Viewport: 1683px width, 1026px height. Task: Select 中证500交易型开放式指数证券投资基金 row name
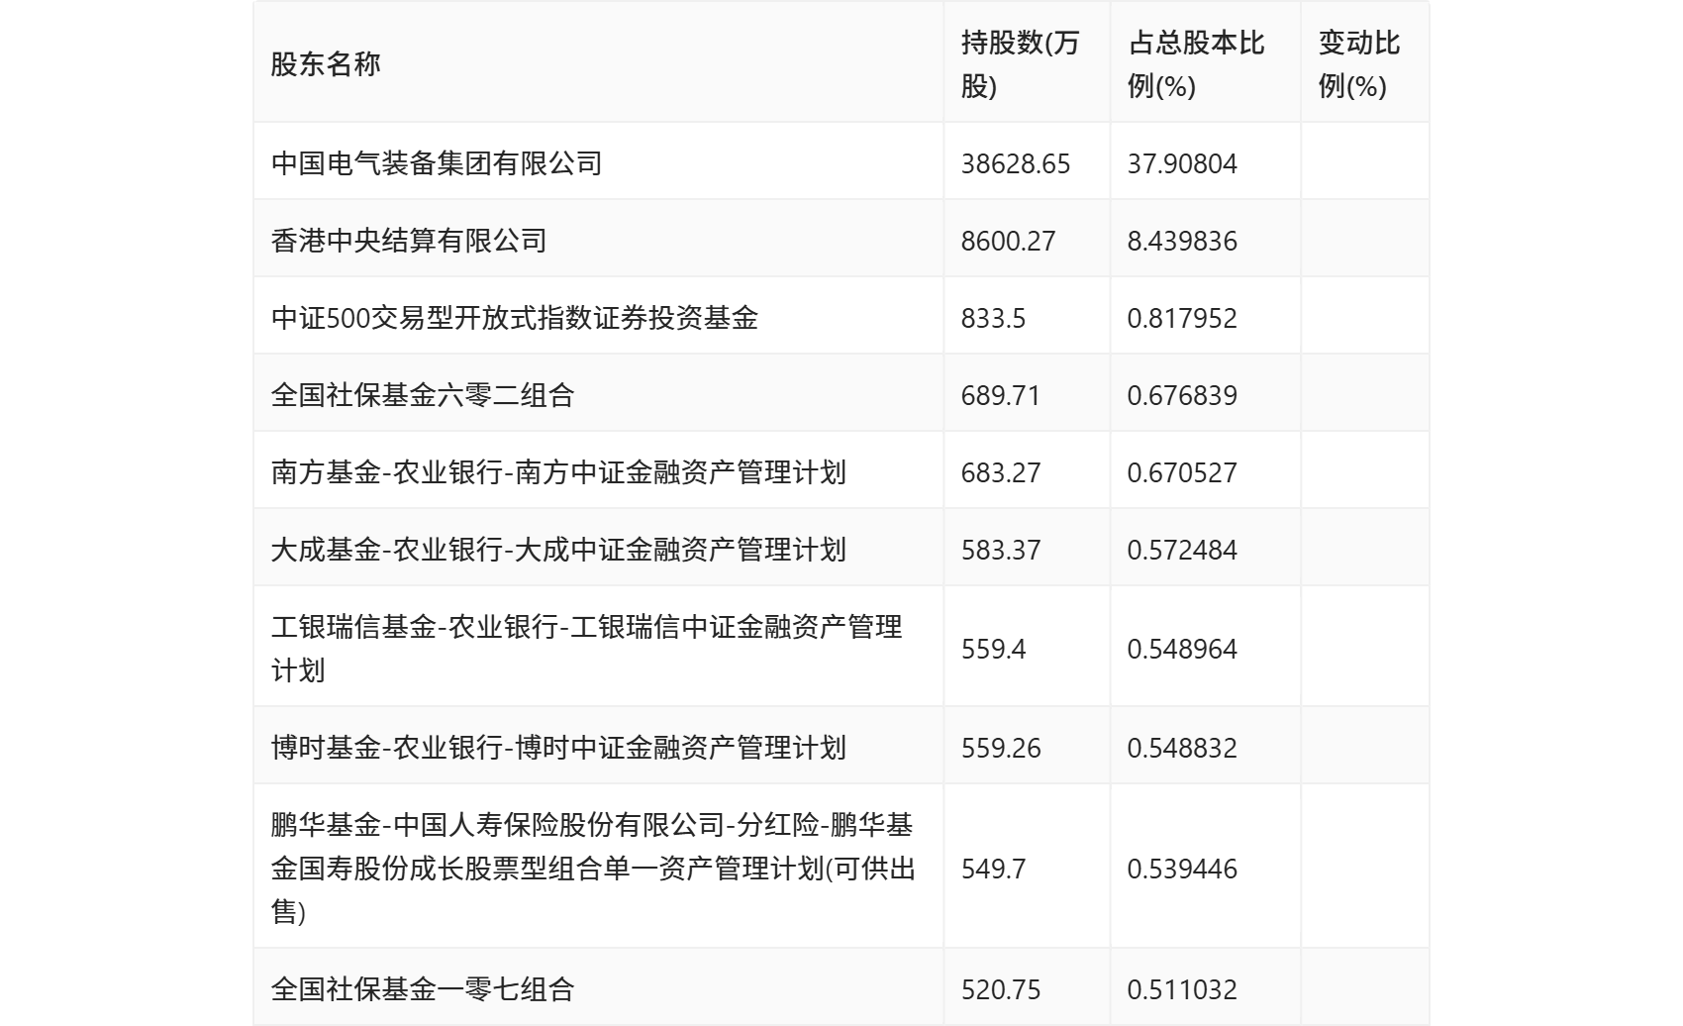[x=515, y=318]
